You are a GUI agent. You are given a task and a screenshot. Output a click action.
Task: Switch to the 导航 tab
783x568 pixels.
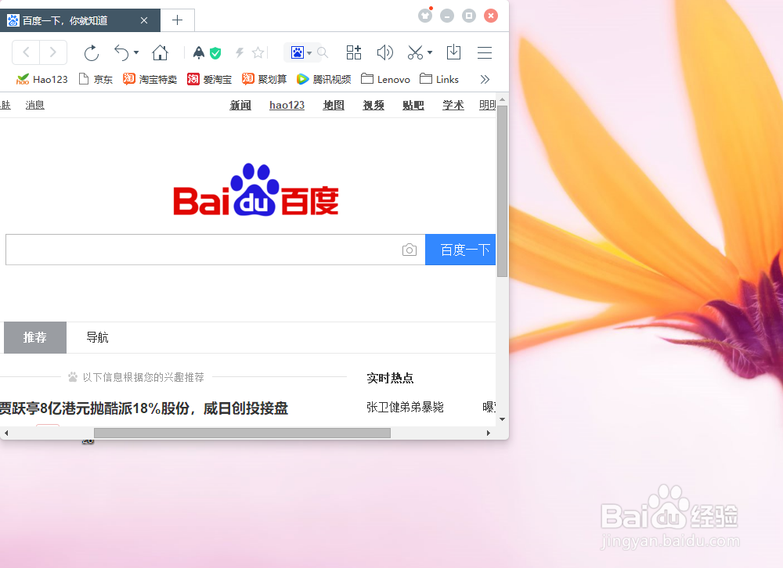click(96, 337)
